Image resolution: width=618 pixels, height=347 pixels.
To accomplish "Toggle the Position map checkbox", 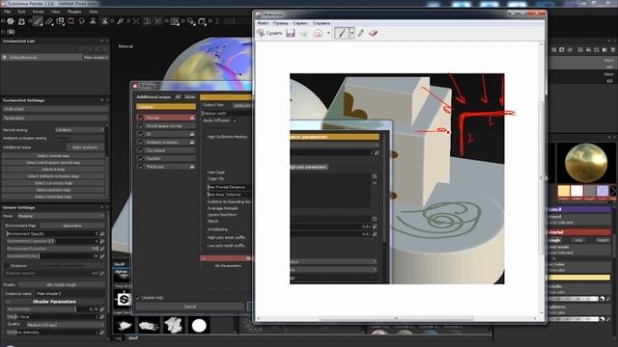I will click(141, 158).
